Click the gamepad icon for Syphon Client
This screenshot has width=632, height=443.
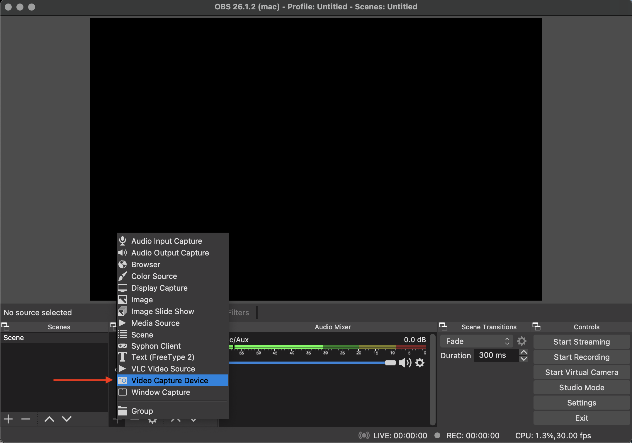123,346
